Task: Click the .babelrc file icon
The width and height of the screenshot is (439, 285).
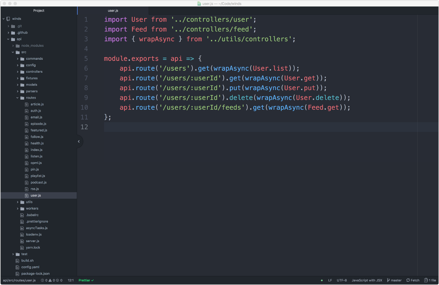Action: coord(22,215)
